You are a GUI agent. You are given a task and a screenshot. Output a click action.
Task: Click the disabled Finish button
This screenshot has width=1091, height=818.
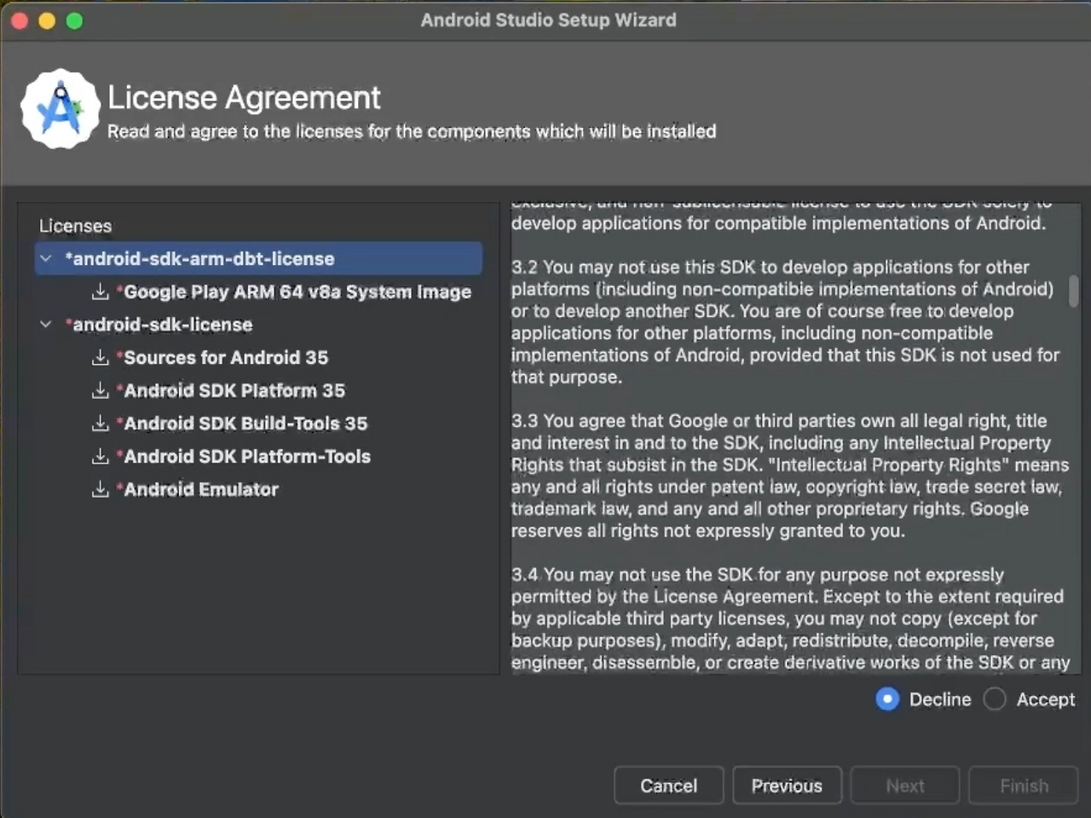[x=1024, y=786]
